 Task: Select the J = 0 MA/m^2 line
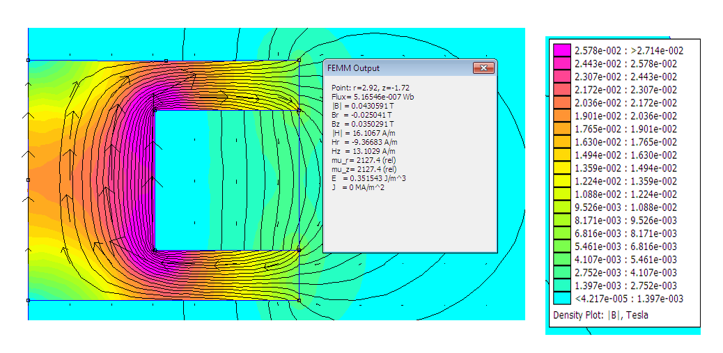pos(358,187)
